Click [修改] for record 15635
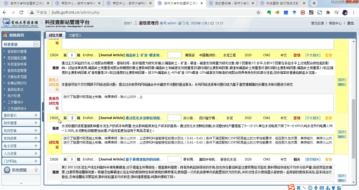The height and width of the screenshot is (190, 359). coord(342,132)
